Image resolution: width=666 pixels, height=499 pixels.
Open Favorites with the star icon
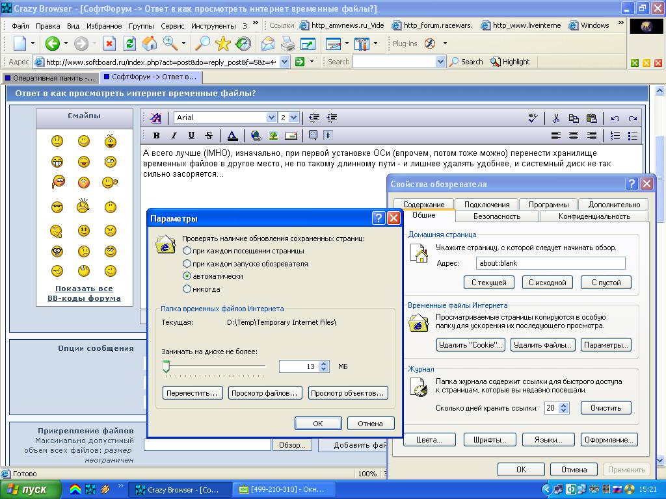click(223, 44)
